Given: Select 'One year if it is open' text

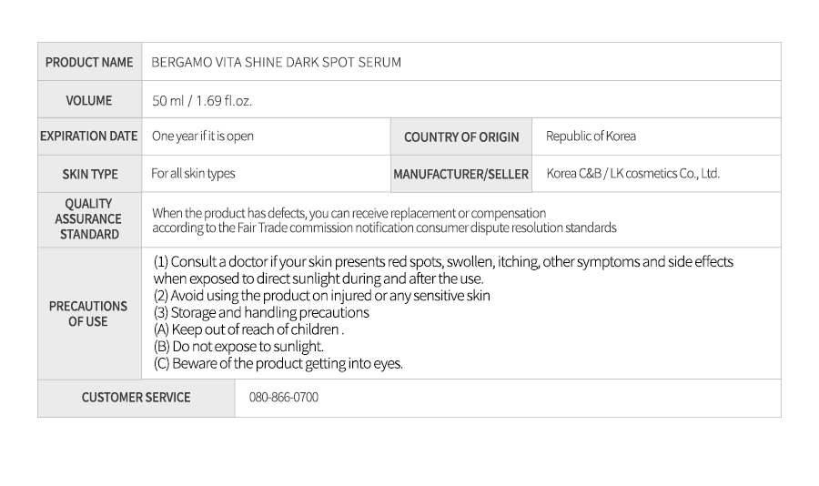Looking at the screenshot, I should (203, 136).
